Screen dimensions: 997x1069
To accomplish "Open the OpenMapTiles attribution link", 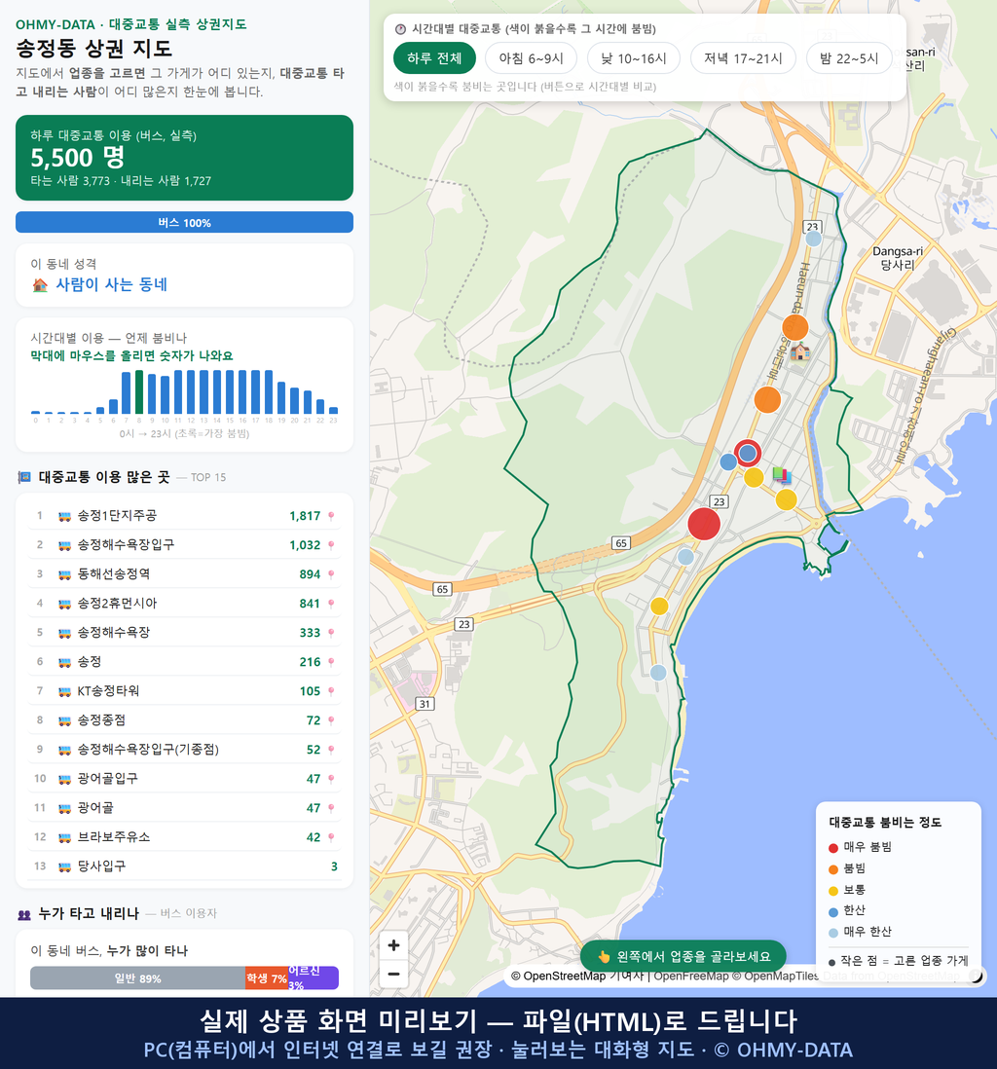I will [x=775, y=977].
